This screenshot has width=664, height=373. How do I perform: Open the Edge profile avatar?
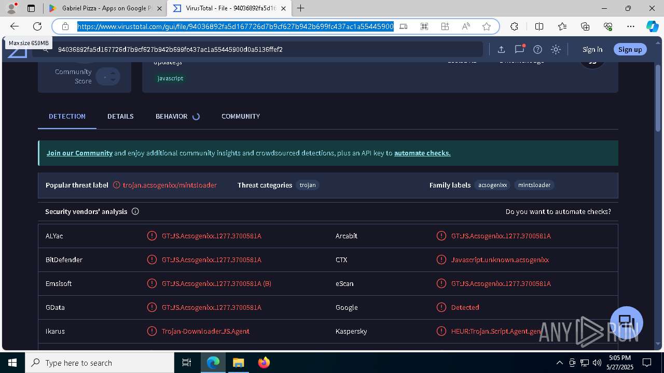point(11,8)
